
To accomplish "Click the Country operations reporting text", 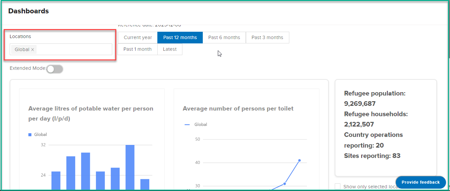I will pyautogui.click(x=373, y=140).
